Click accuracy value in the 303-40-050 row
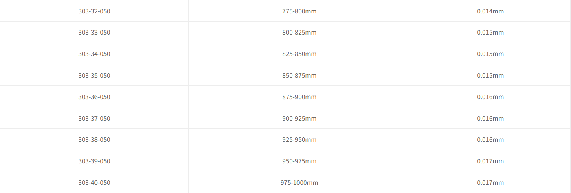The image size is (571, 193). tap(490, 183)
